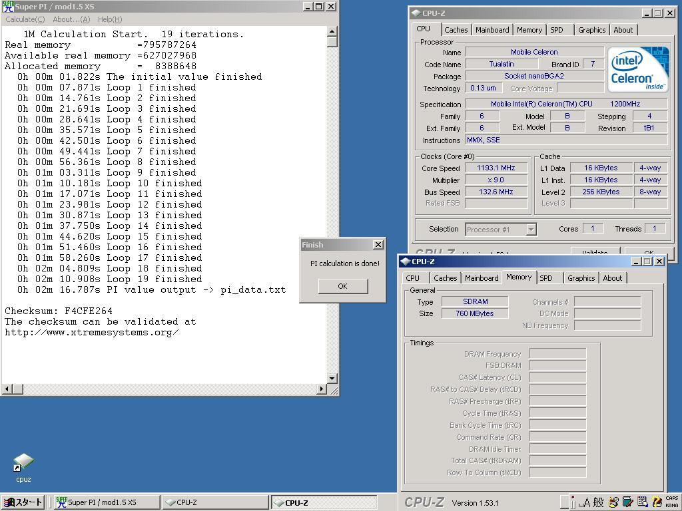Select Memory tab in back CPU-Z window
Screen dimensions: 682x511
pos(529,29)
